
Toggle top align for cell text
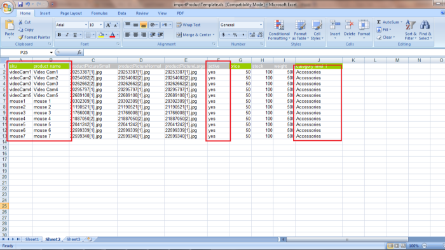[x=128, y=25]
